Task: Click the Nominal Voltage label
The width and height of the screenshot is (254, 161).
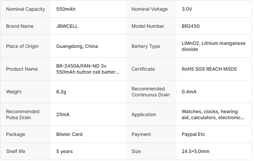Action: (x=150, y=9)
